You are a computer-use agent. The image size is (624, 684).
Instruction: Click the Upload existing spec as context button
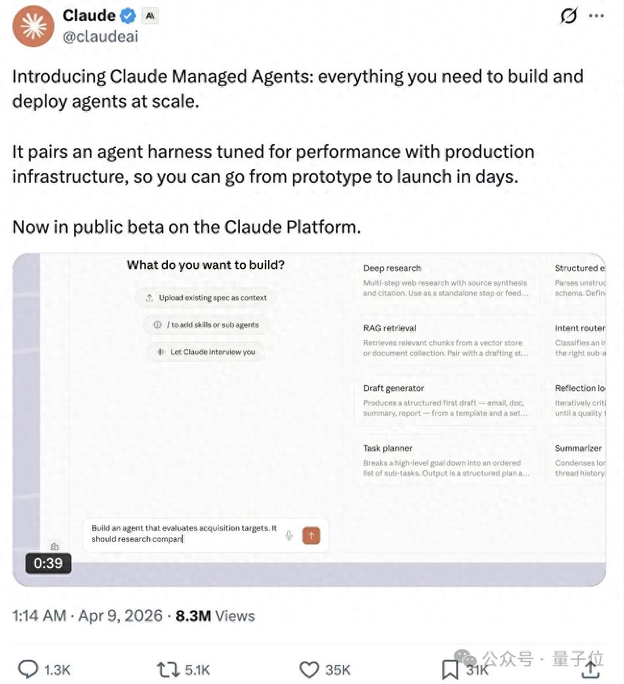206,297
